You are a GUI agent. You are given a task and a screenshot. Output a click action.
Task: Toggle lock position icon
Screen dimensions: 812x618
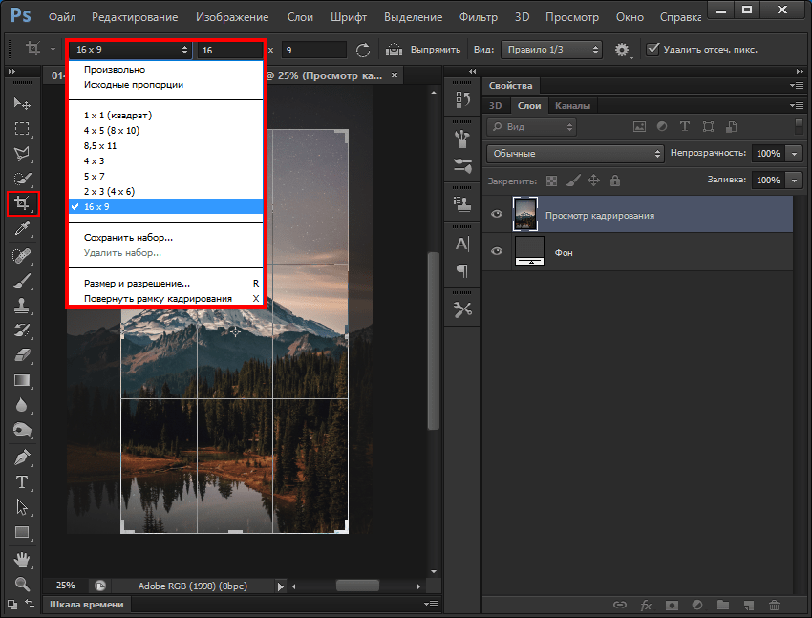pos(594,181)
